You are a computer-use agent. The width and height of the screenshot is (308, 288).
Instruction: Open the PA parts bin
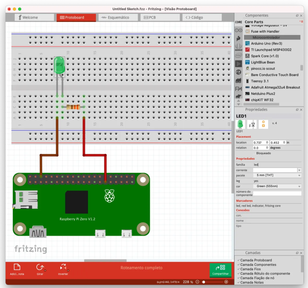238,89
